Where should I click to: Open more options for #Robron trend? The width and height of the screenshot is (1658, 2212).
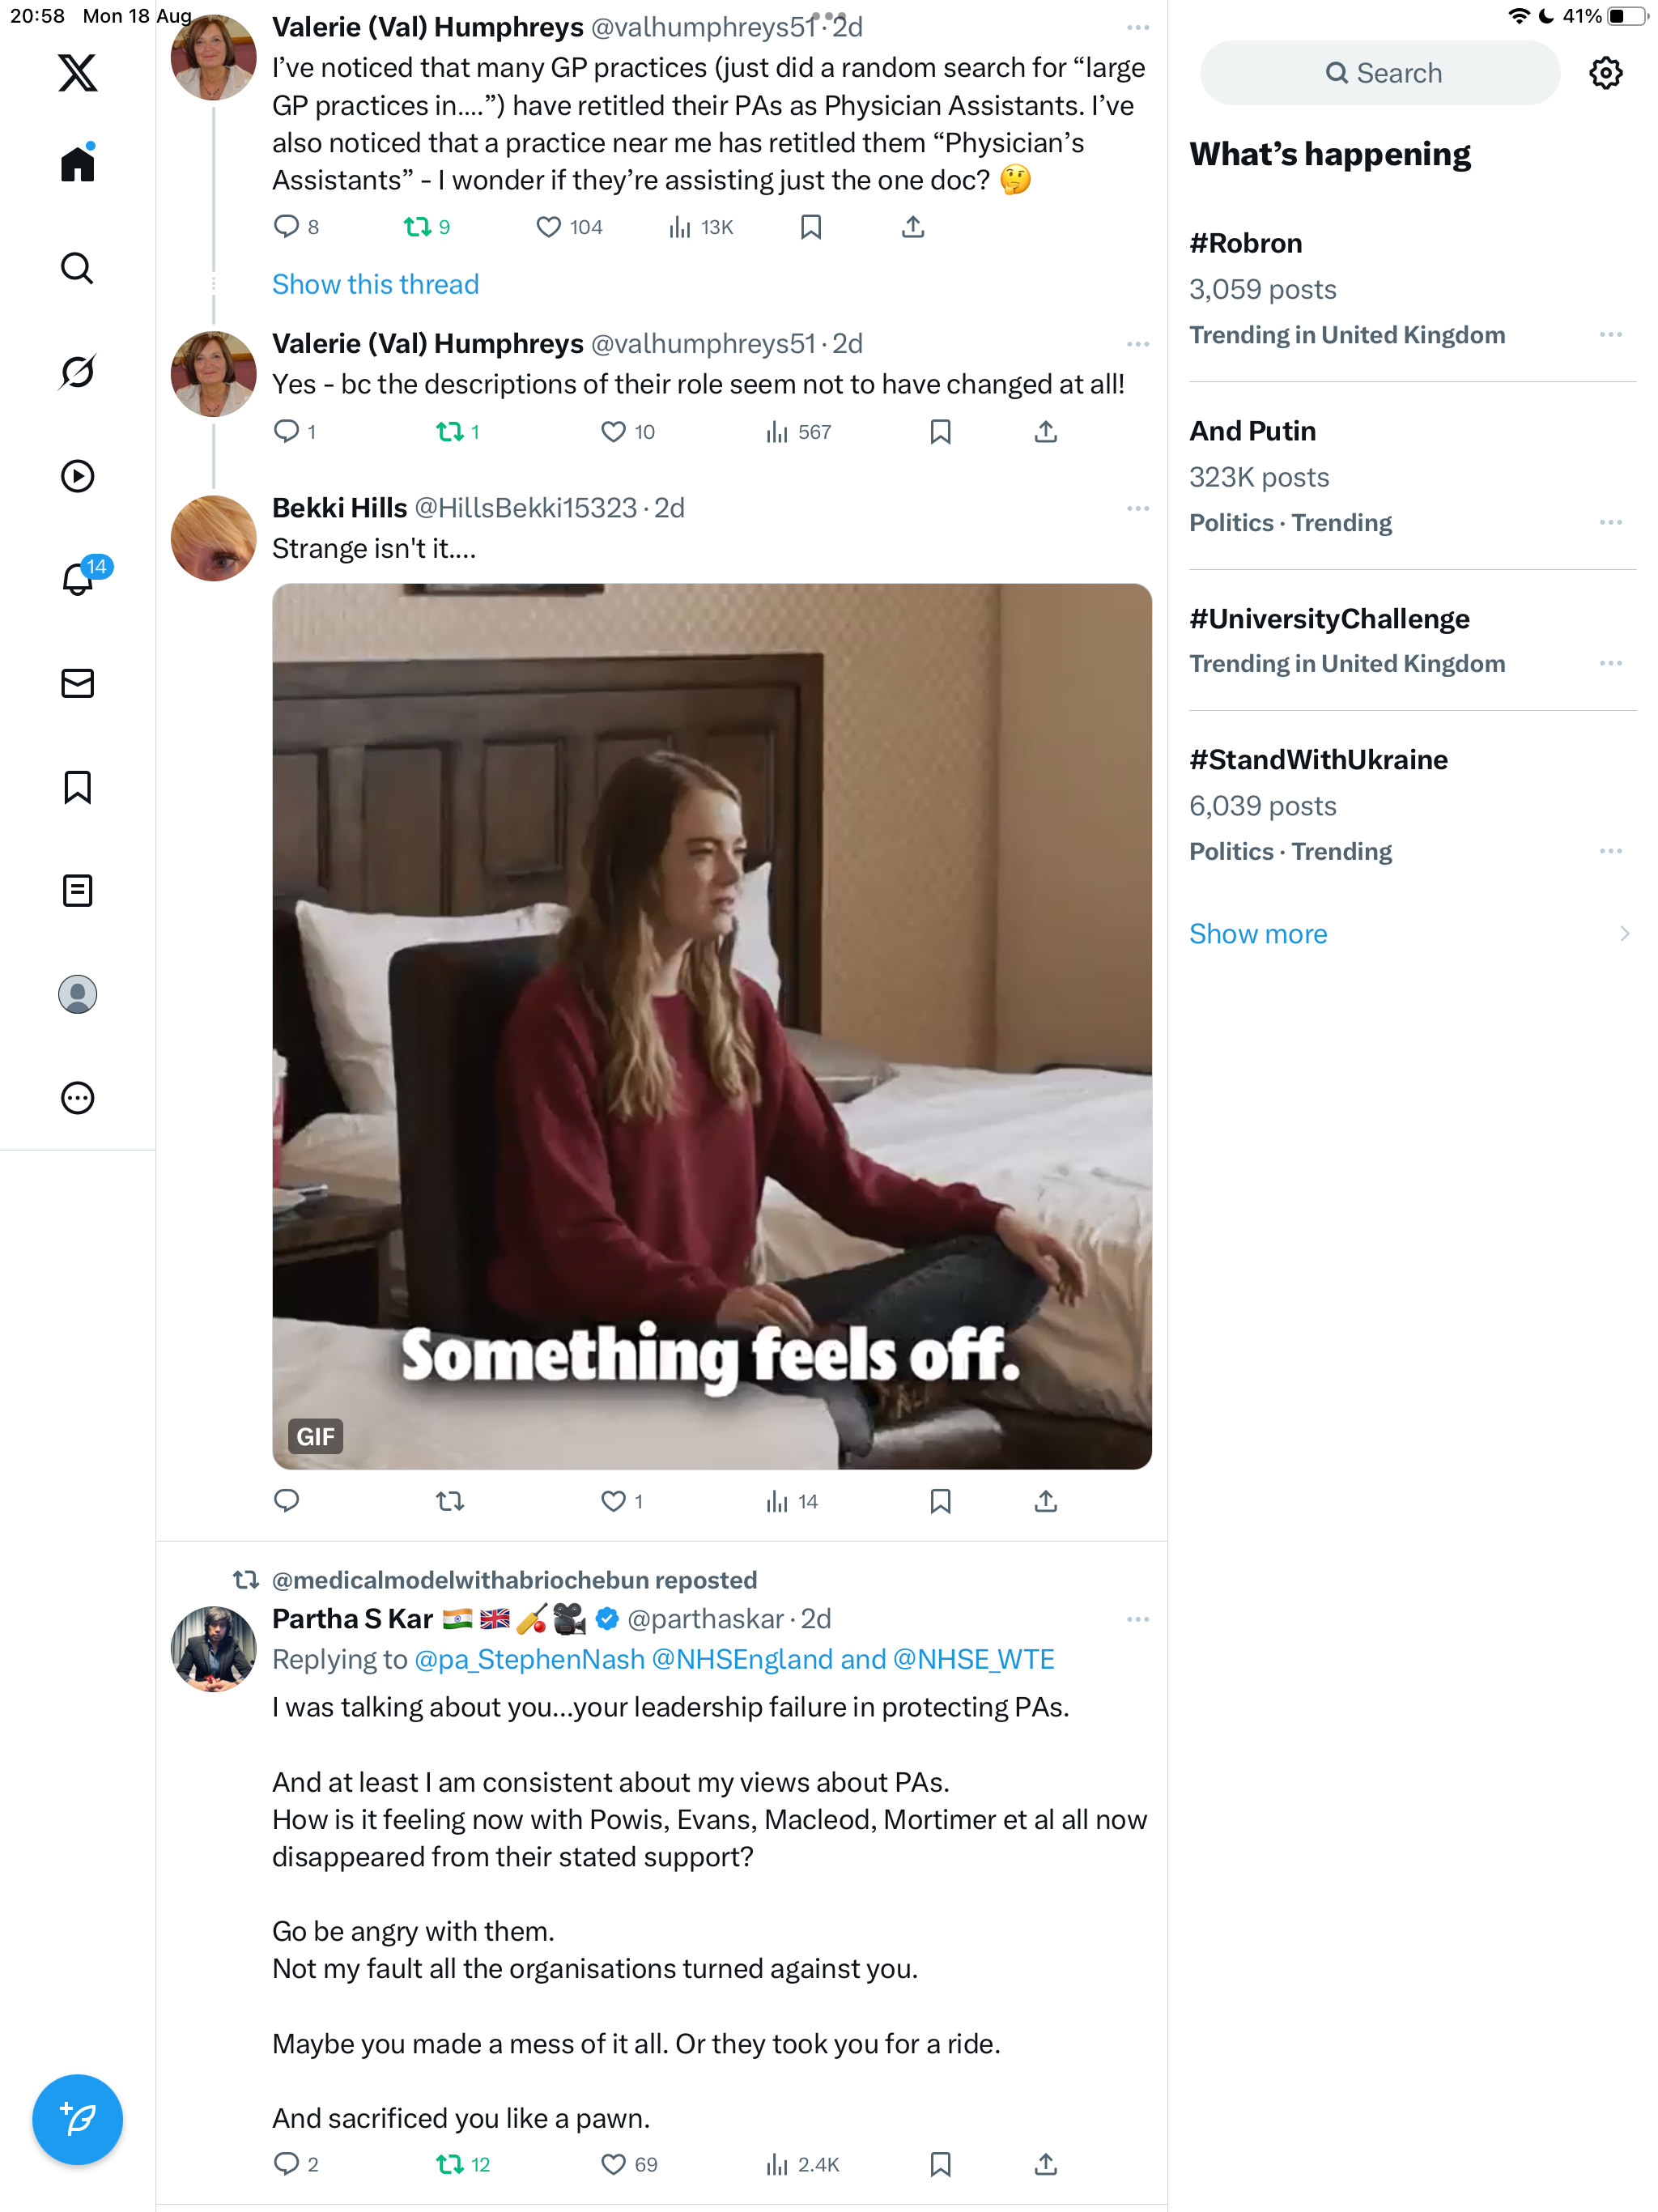(1610, 335)
